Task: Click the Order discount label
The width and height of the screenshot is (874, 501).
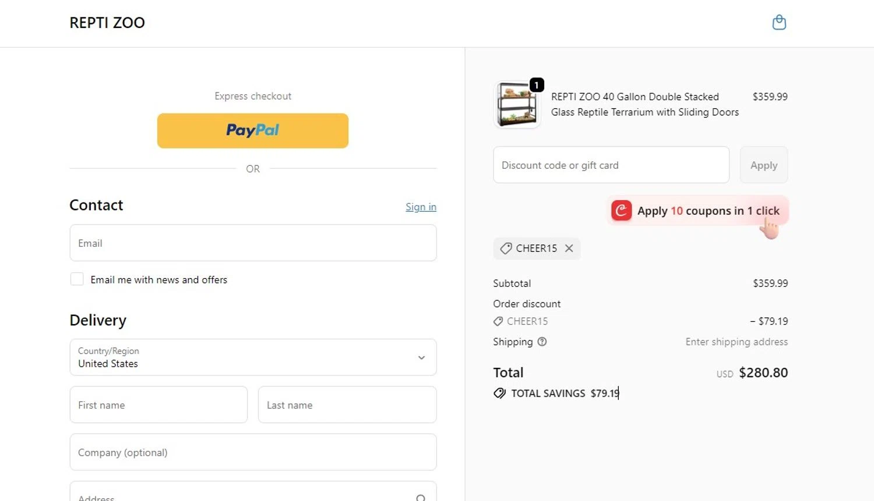Action: click(527, 304)
